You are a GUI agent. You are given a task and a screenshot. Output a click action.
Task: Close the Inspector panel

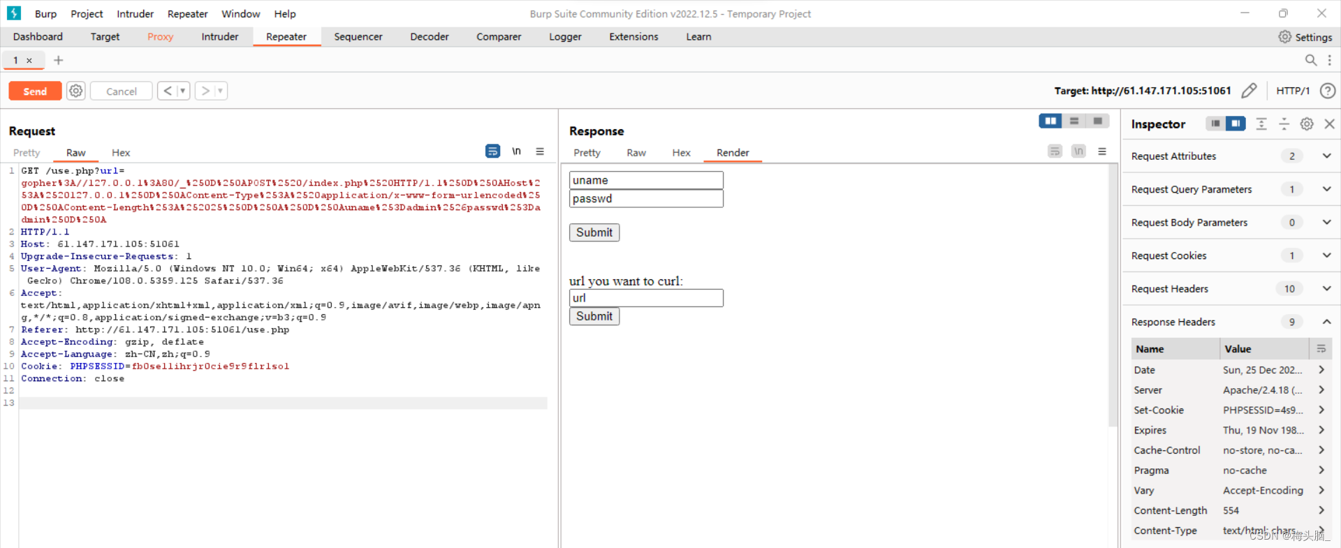pyautogui.click(x=1330, y=124)
